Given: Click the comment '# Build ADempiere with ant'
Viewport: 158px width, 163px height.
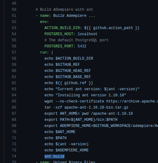Looking at the screenshot, I should coord(64,9).
